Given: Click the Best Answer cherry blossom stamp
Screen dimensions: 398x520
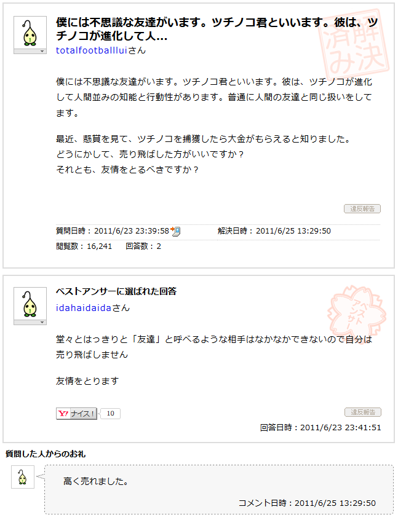Looking at the screenshot, I should (x=357, y=313).
